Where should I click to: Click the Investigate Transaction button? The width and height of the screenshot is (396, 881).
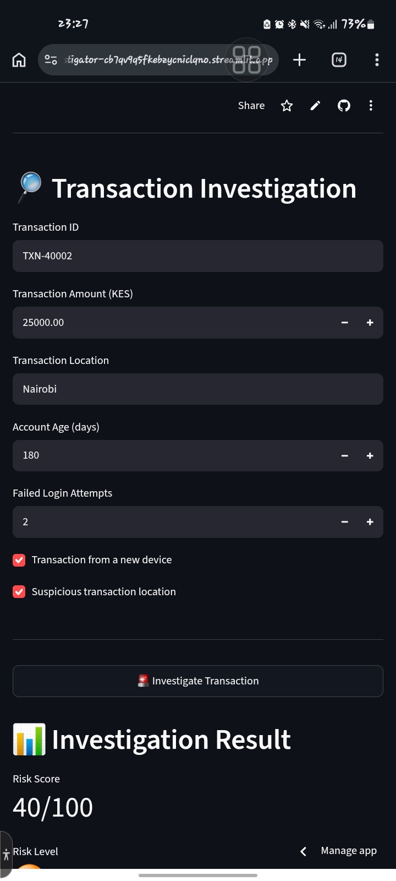click(198, 681)
